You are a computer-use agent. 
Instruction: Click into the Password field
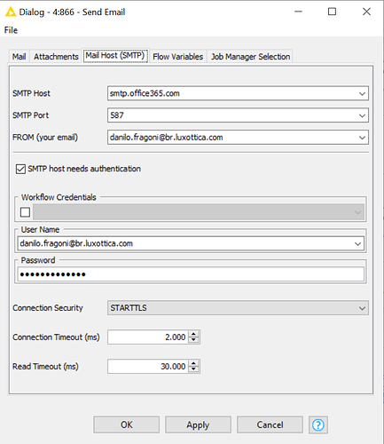coord(191,274)
